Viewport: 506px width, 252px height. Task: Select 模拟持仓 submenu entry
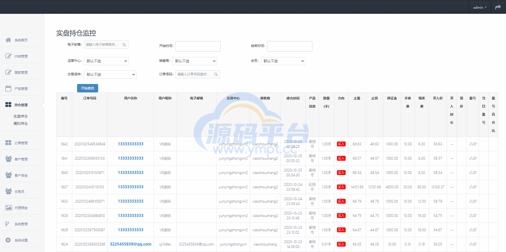pyautogui.click(x=21, y=123)
